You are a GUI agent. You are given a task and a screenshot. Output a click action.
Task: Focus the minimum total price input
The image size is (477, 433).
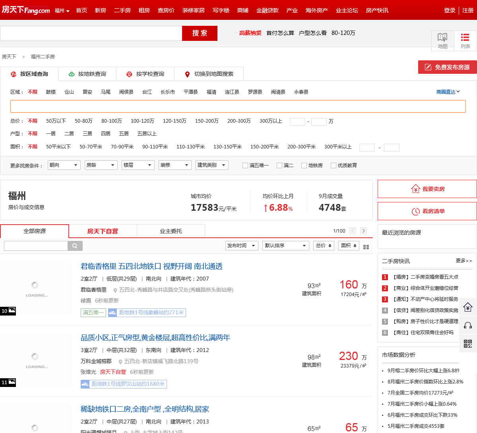tap(297, 121)
